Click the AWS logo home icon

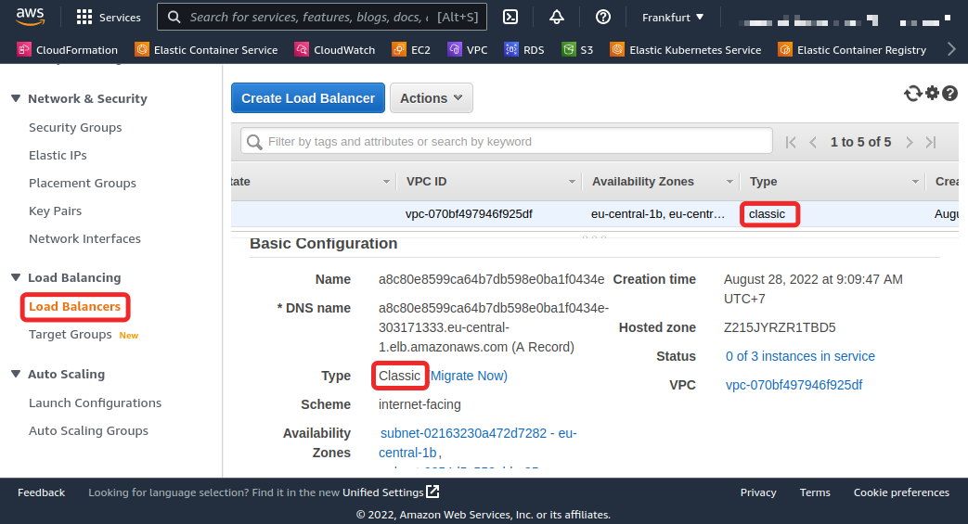(31, 17)
